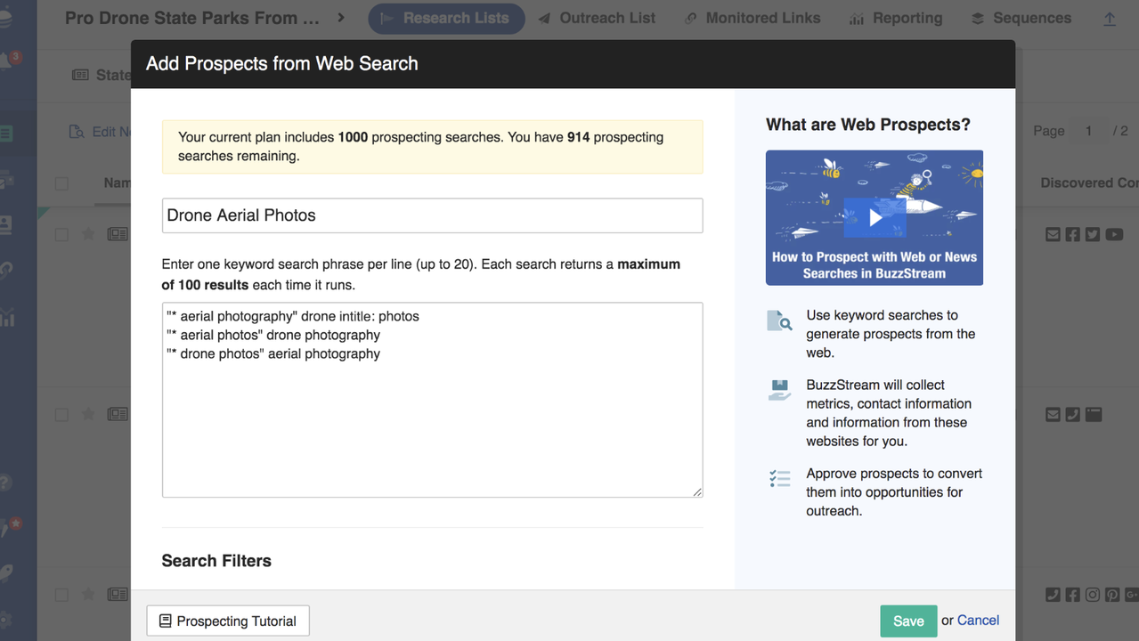Image resolution: width=1139 pixels, height=641 pixels.
Task: Click into the keyword search phrases textarea
Action: point(432,400)
